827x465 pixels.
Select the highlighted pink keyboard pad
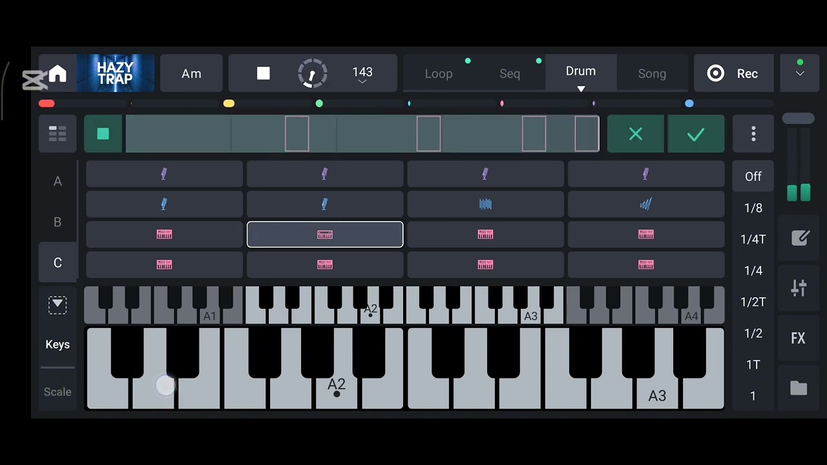click(325, 234)
